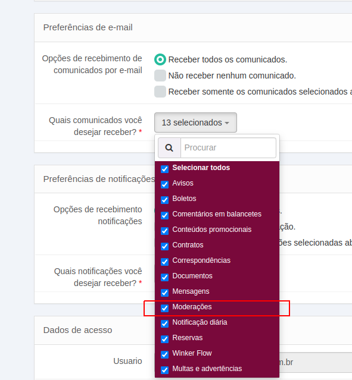Toggle the 'Mensagens' checkbox
The image size is (352, 380).
click(x=164, y=293)
